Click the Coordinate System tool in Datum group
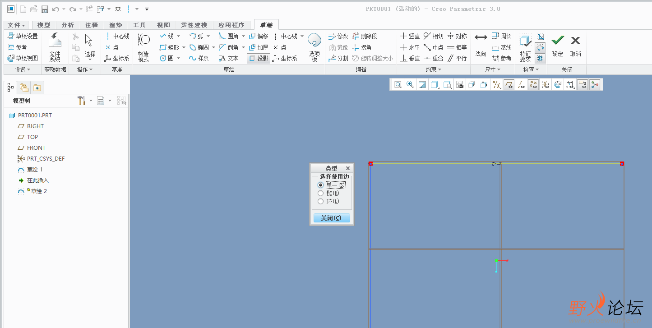652x328 pixels. 117,58
